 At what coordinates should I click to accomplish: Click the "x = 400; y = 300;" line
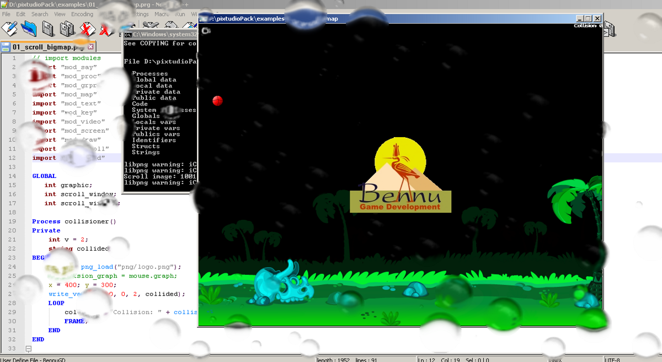tap(83, 285)
